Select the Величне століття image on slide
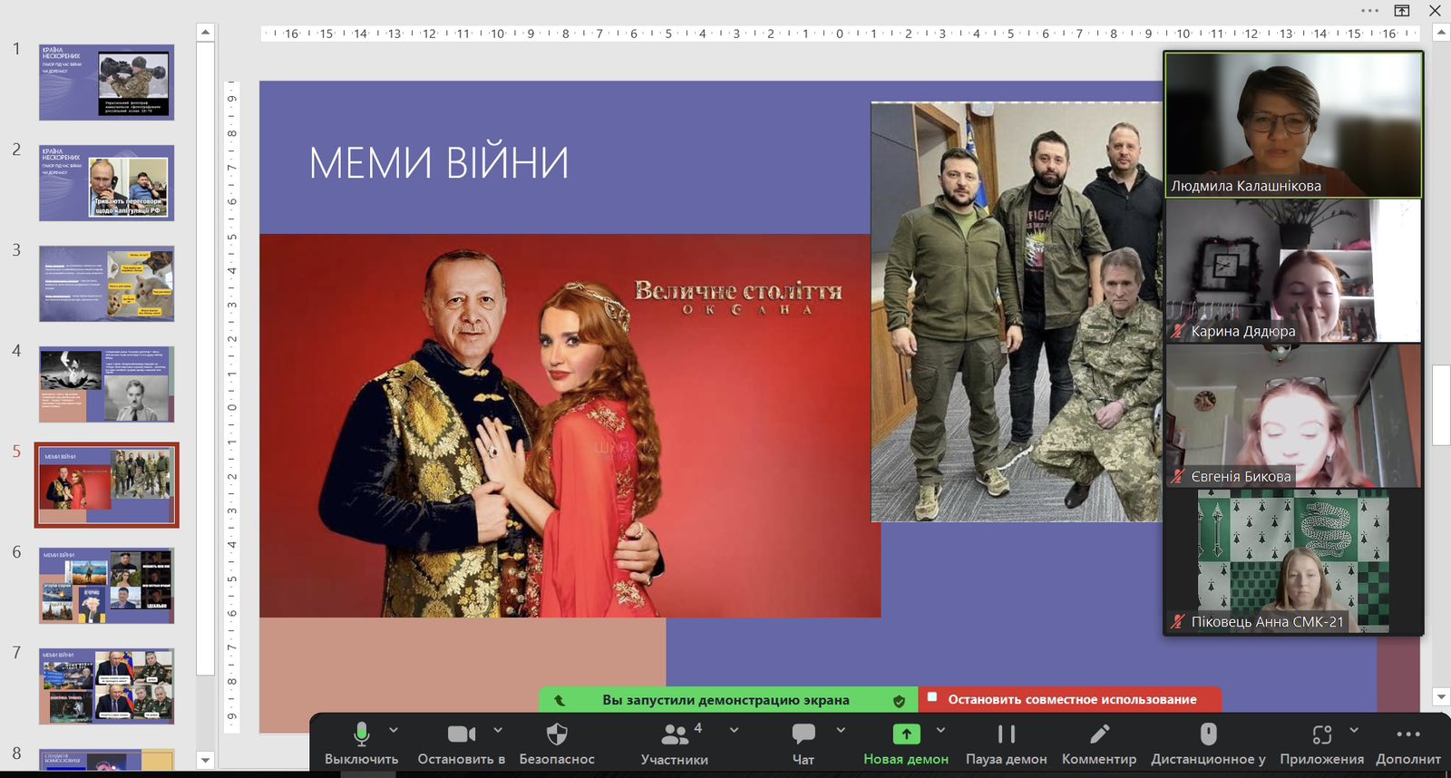The height and width of the screenshot is (778, 1451). tap(570, 426)
